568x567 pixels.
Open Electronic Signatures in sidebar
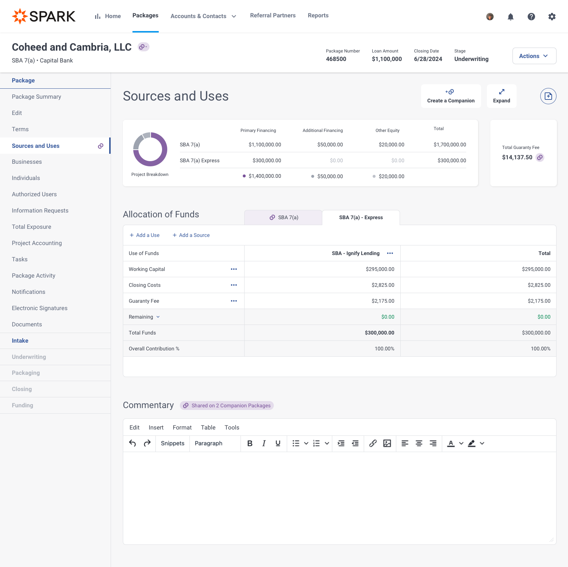coord(40,308)
